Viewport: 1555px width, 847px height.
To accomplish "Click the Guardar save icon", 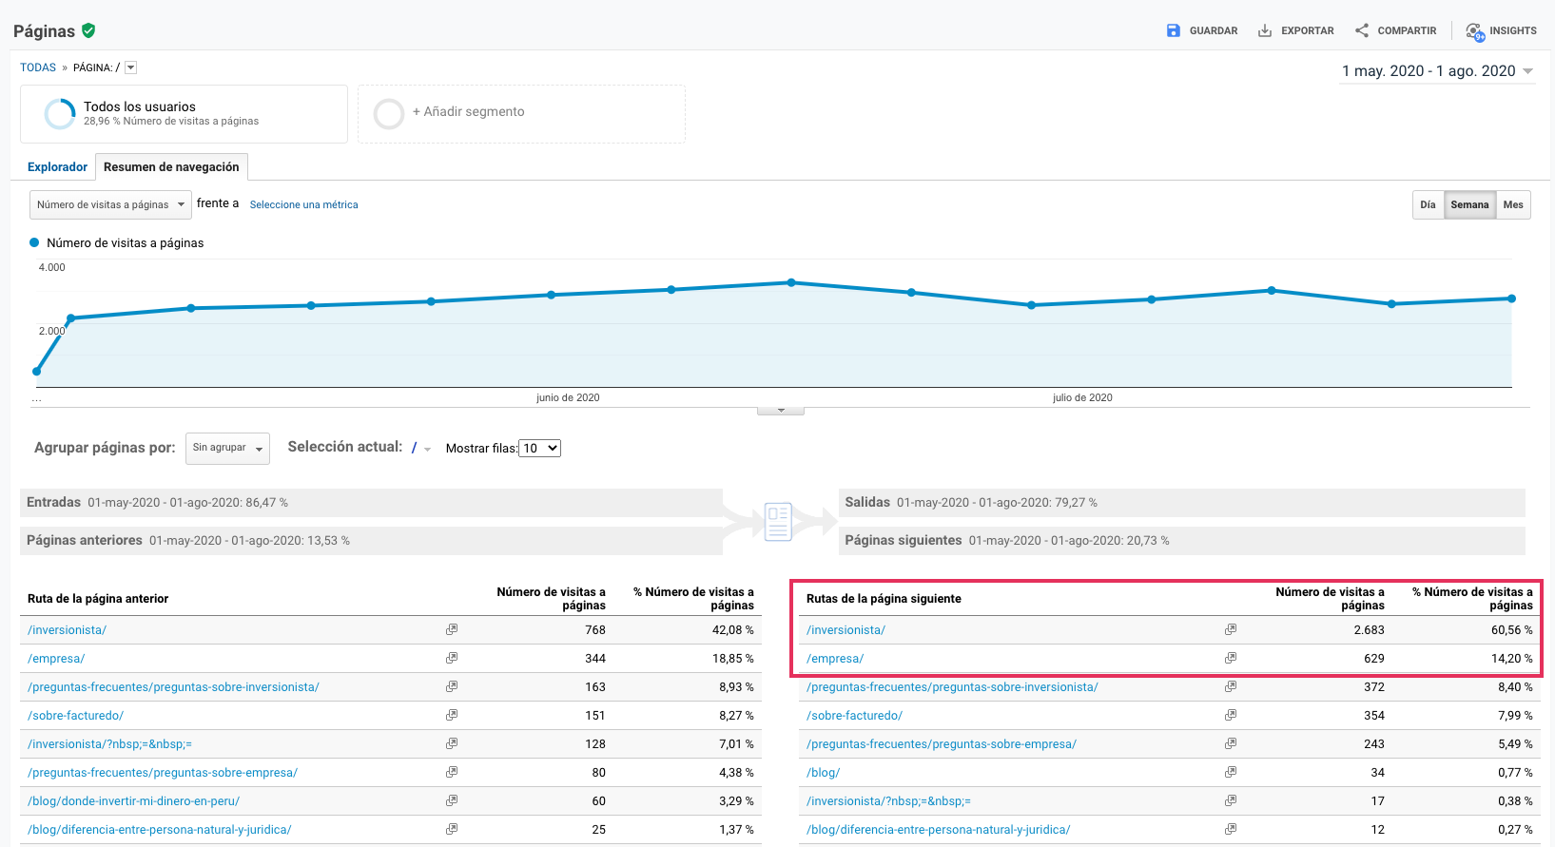I will [x=1174, y=30].
